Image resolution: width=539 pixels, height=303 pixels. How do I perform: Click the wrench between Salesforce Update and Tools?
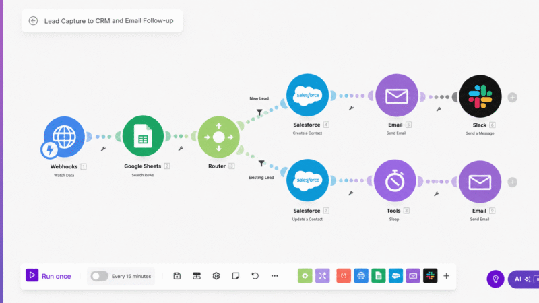click(350, 193)
